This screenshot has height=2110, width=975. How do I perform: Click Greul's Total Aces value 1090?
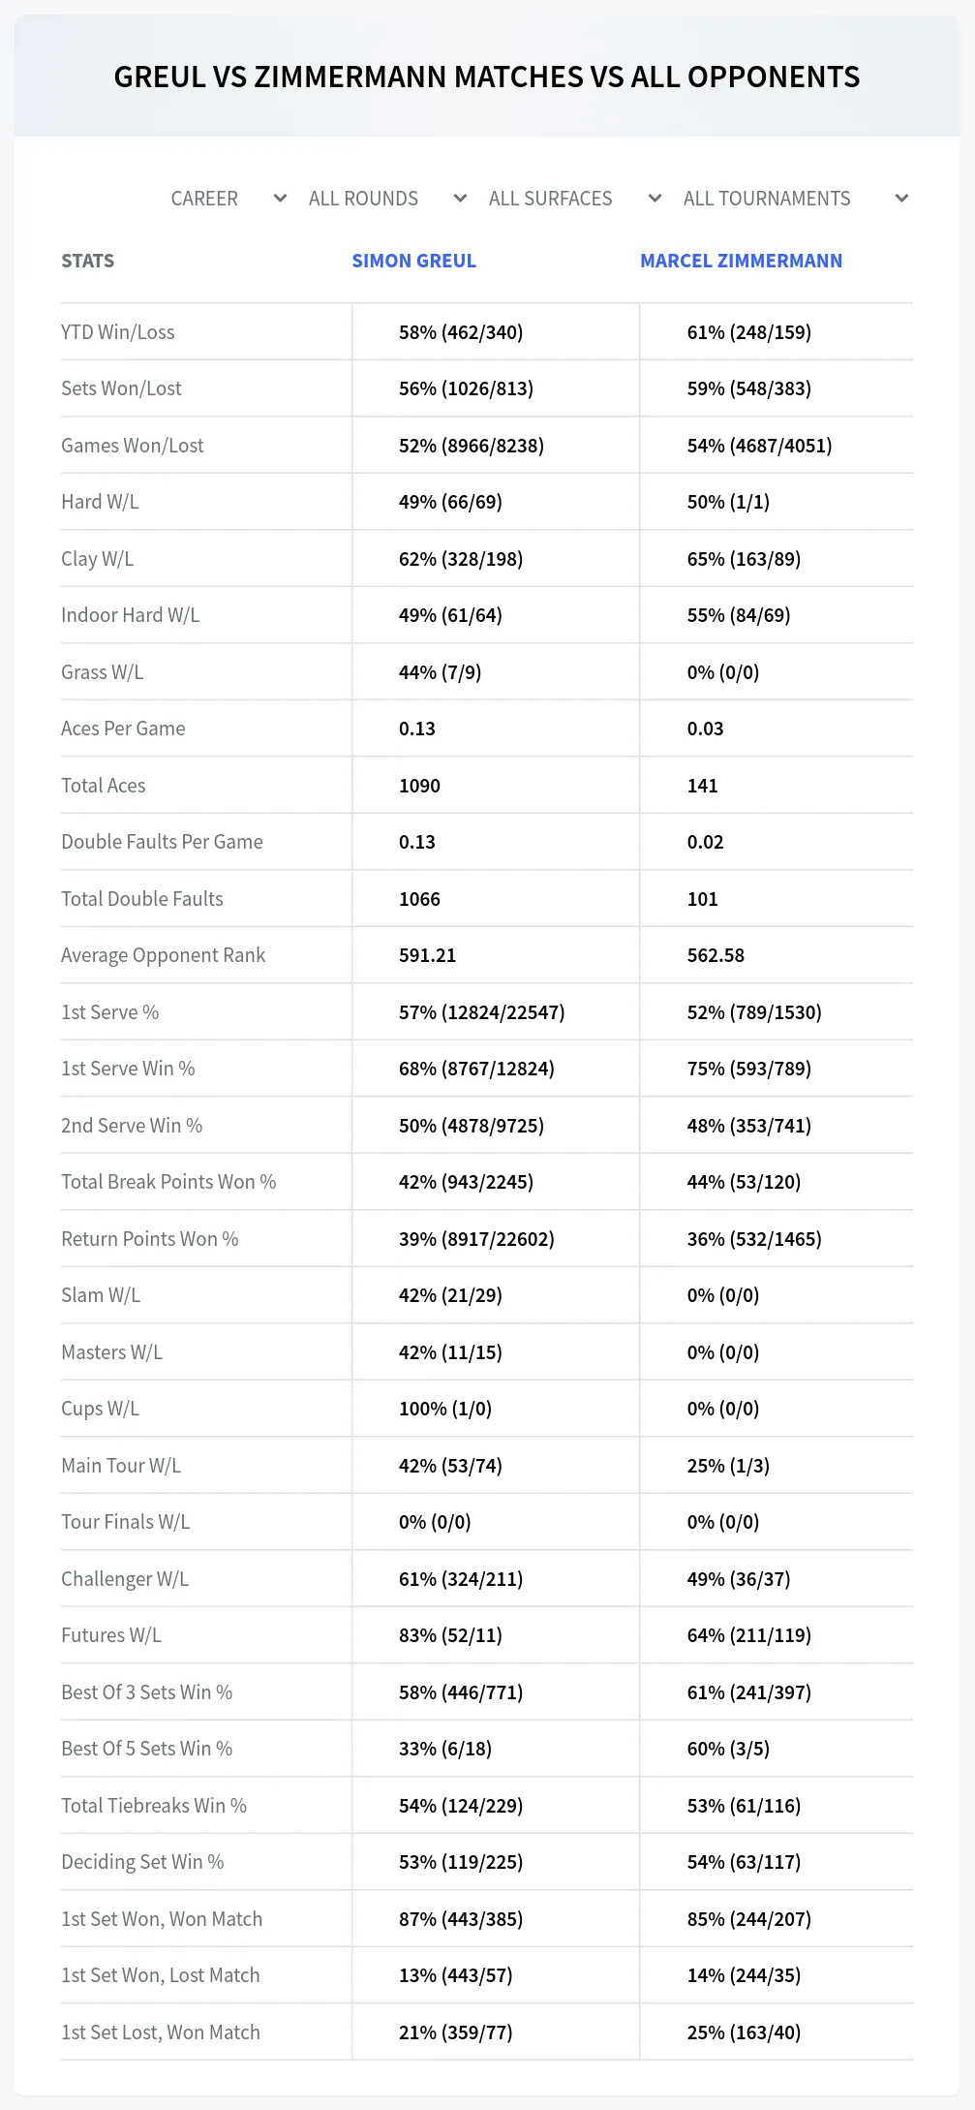(x=419, y=786)
